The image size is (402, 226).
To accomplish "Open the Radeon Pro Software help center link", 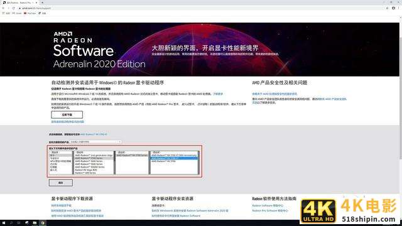I will click(270, 211).
